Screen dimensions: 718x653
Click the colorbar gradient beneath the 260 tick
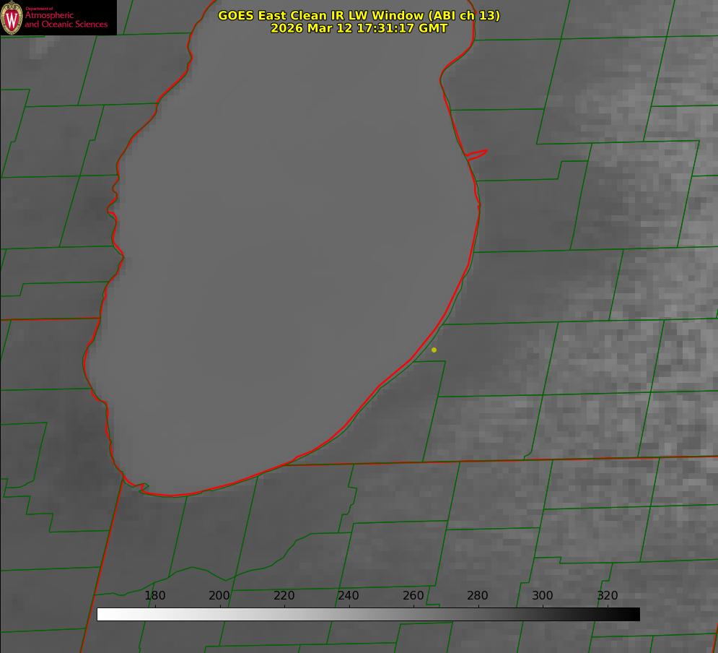[413, 614]
